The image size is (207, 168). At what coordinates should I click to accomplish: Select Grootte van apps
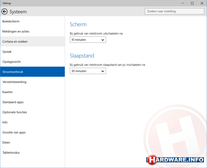click(x=14, y=132)
